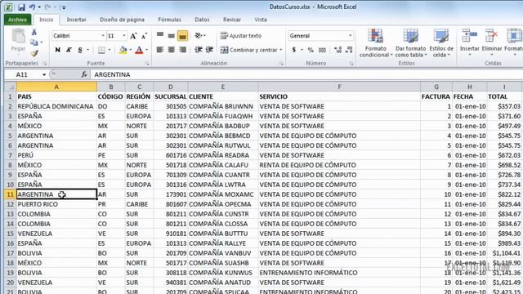Decrease font size with the small A icon
This screenshot has width=523, height=294.
[144, 36]
